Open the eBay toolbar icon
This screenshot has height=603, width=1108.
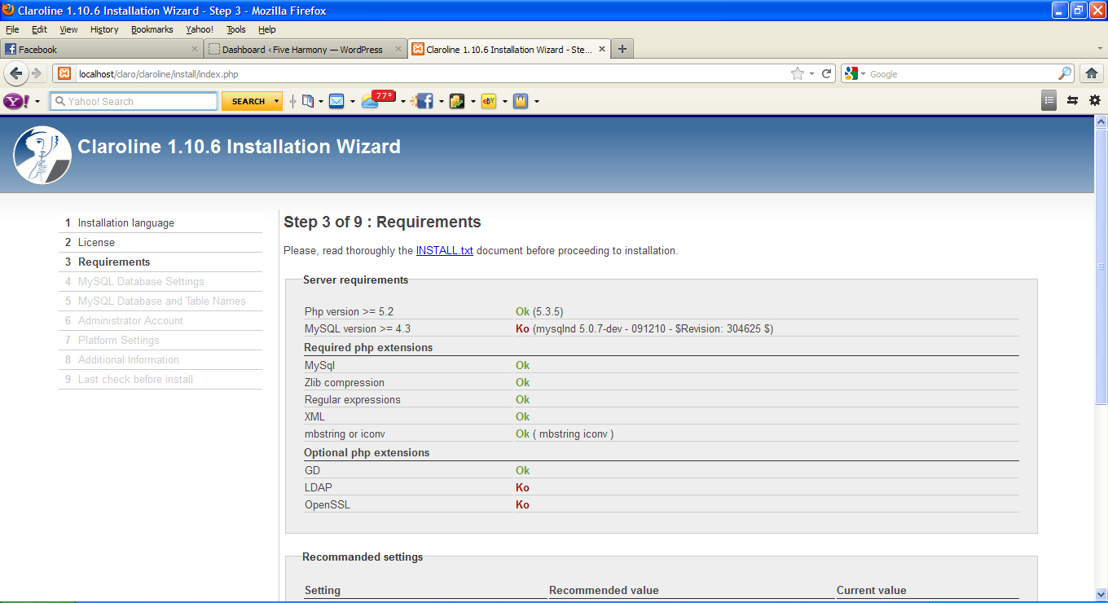pyautogui.click(x=489, y=101)
